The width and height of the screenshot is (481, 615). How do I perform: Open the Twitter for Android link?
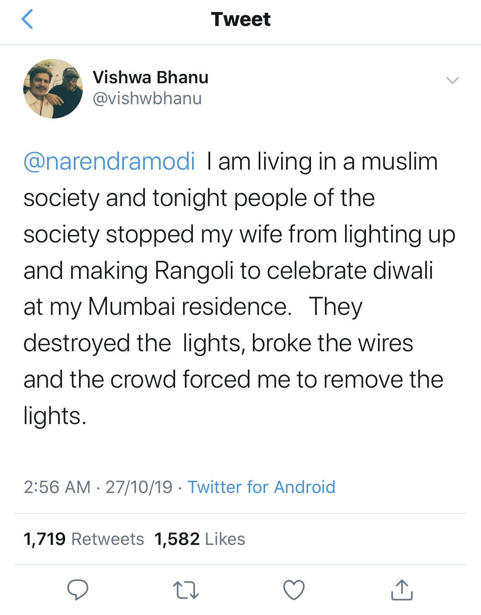[261, 487]
